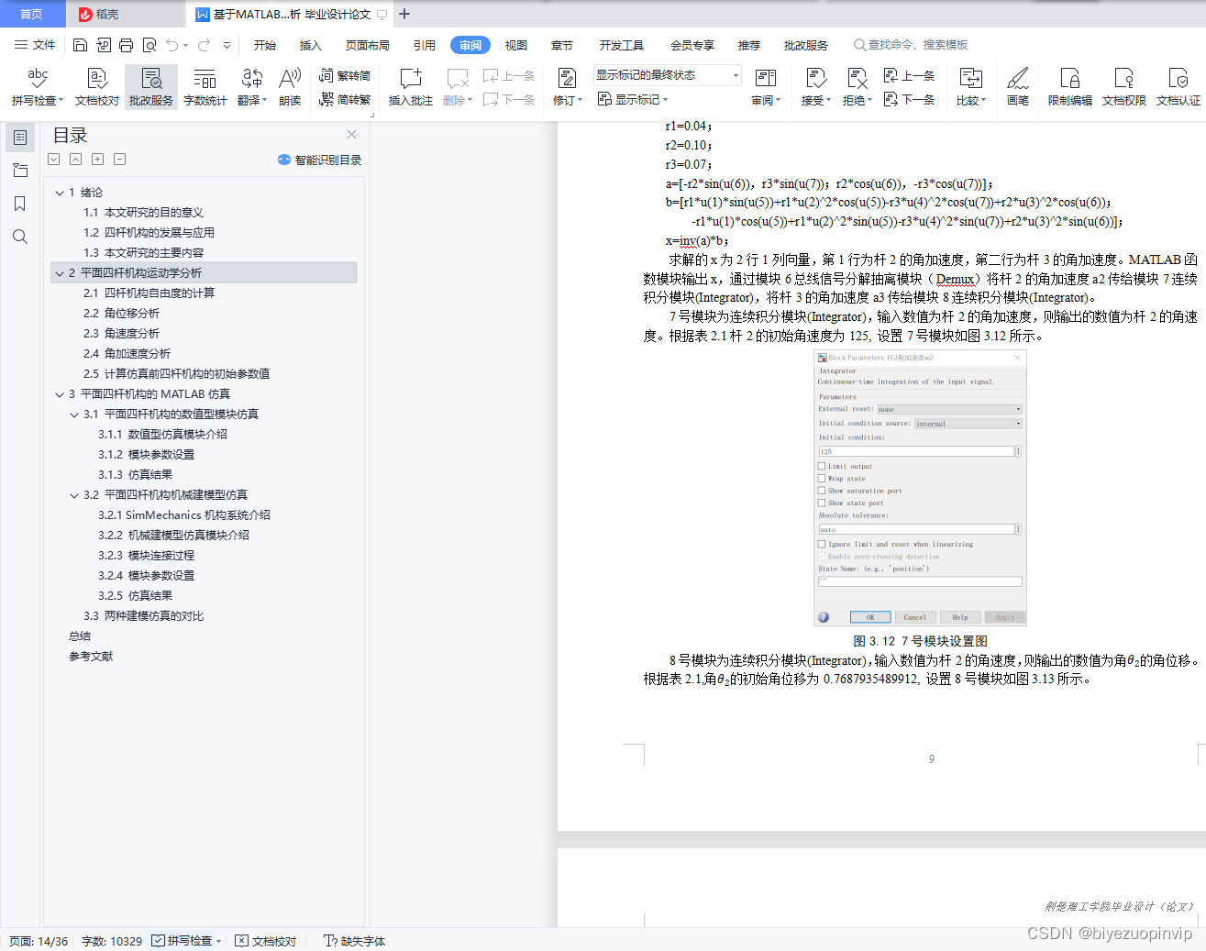The width and height of the screenshot is (1206, 951).
Task: Click the 文档认证 document certification icon
Action: point(1178,87)
